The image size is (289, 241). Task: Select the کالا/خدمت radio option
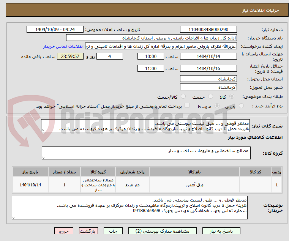[x=183, y=96]
